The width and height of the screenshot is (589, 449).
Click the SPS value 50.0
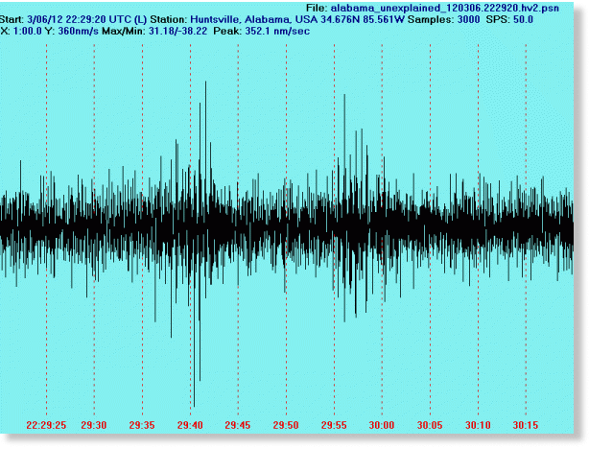click(x=523, y=19)
